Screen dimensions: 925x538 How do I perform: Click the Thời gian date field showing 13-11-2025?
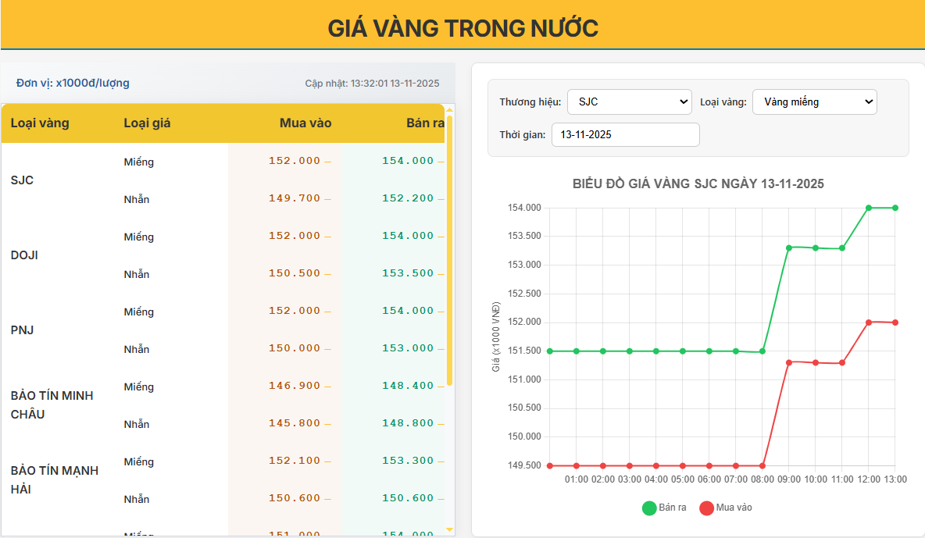[625, 134]
